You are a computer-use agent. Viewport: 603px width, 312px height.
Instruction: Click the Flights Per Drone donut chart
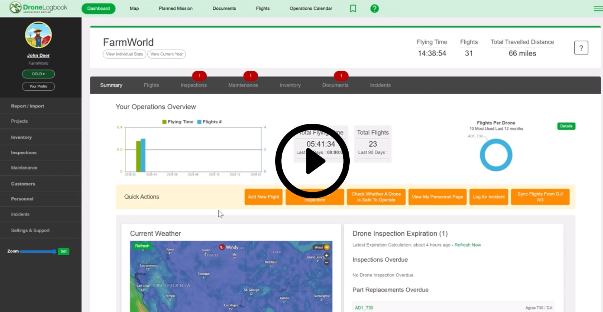point(496,155)
